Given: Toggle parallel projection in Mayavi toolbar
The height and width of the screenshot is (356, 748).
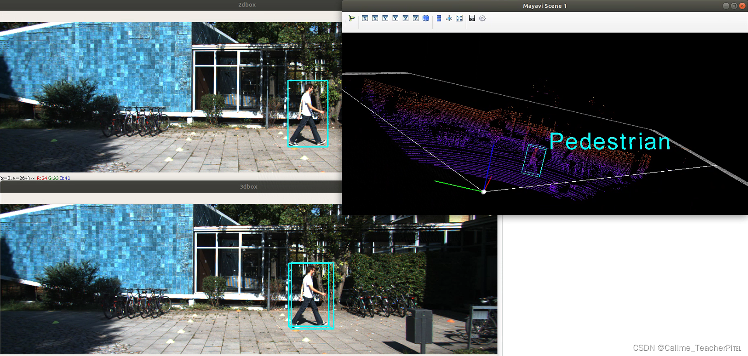Looking at the screenshot, I should coord(439,18).
